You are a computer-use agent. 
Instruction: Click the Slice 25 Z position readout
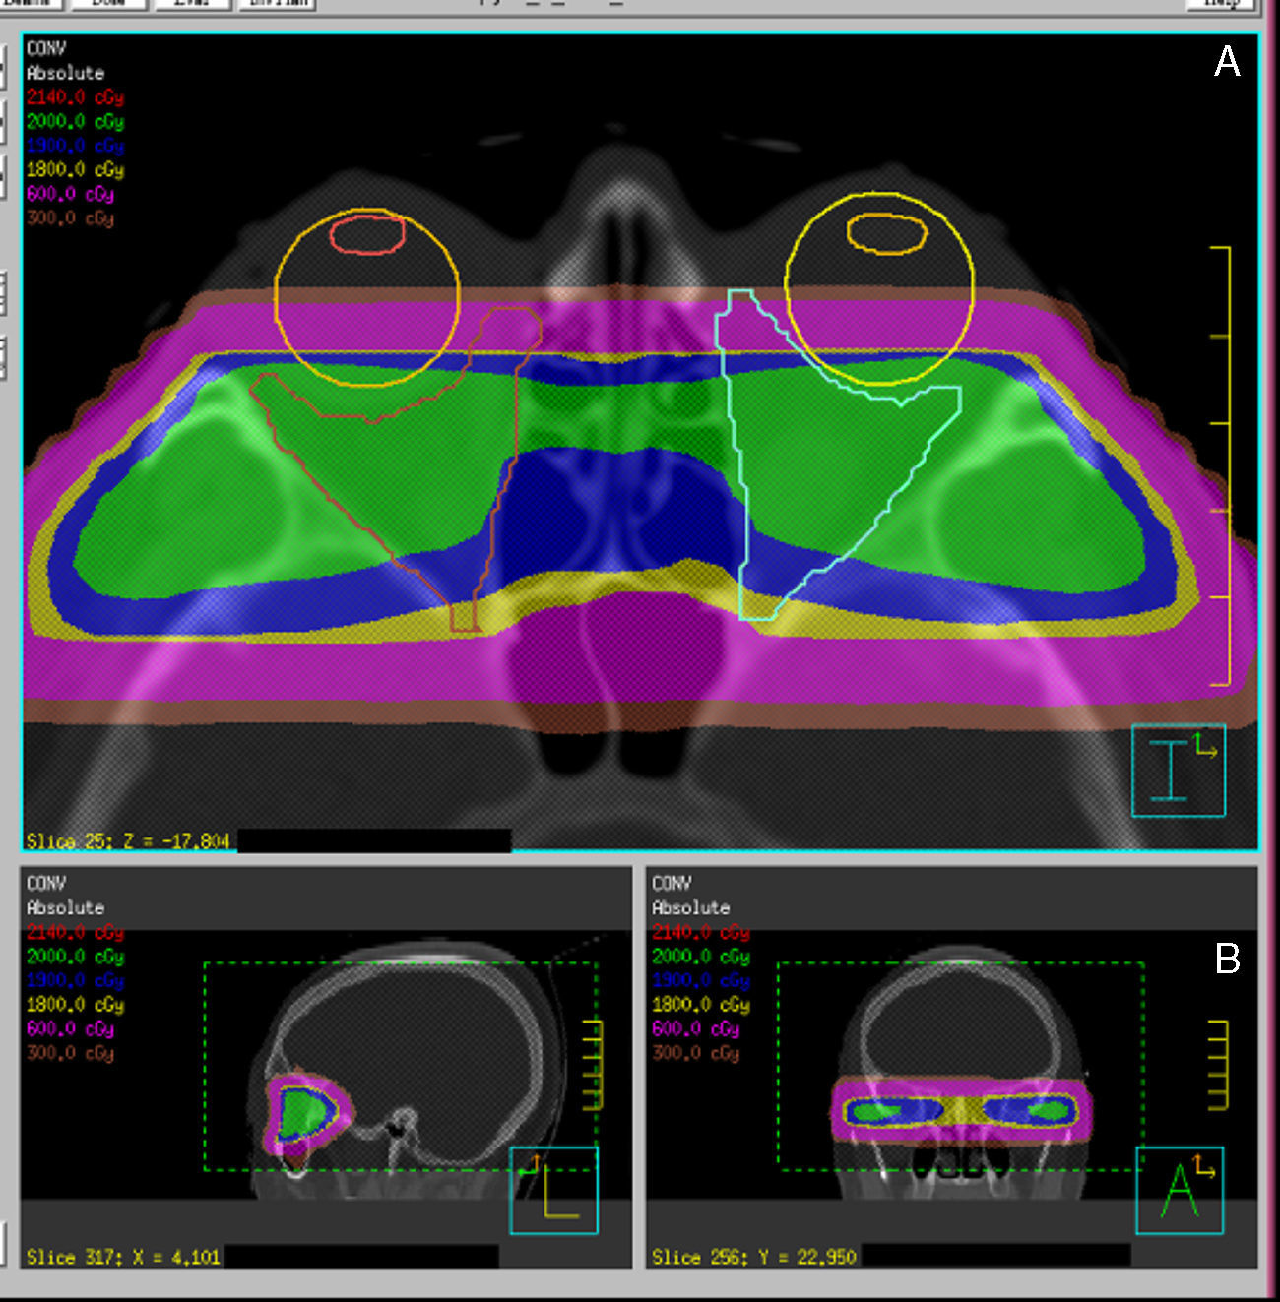click(x=127, y=841)
